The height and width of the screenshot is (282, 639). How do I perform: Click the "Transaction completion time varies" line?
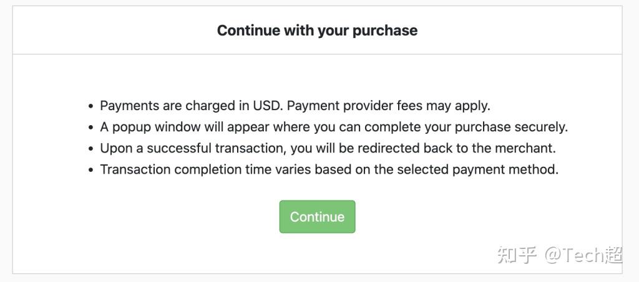click(x=329, y=169)
